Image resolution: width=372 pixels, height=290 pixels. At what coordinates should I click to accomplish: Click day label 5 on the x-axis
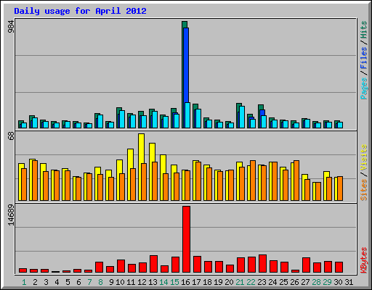(x=68, y=282)
